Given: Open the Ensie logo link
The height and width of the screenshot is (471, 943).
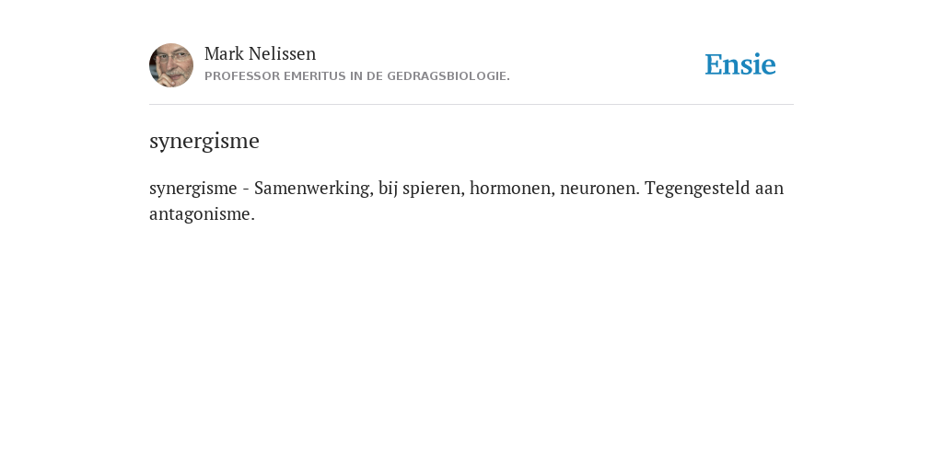Looking at the screenshot, I should pos(740,64).
